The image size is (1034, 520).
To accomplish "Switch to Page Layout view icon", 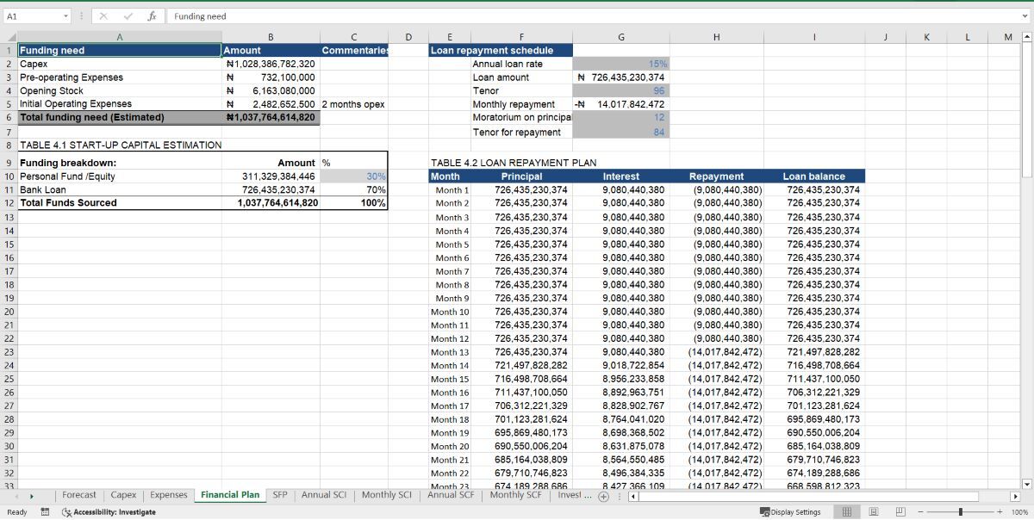I will click(874, 512).
